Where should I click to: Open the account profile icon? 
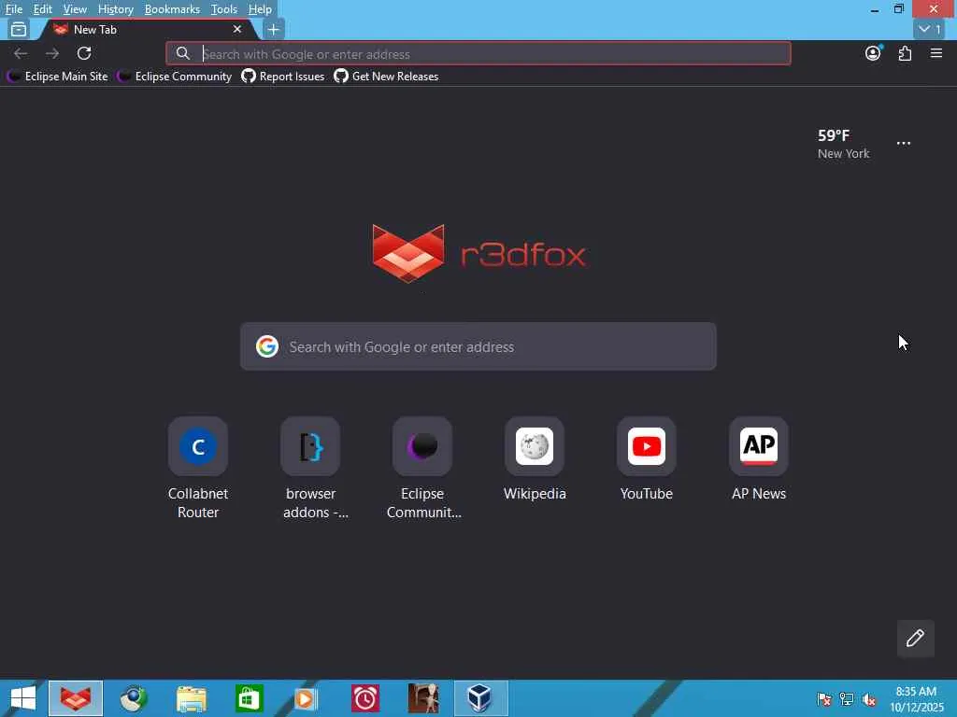pos(873,53)
